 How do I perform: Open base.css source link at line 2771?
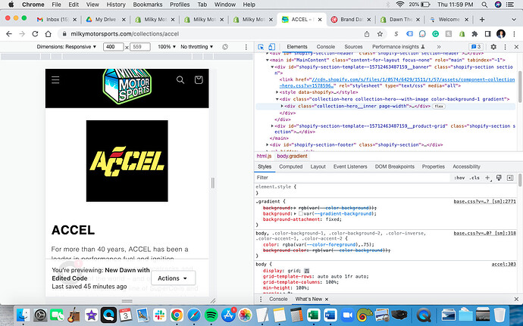(484, 202)
